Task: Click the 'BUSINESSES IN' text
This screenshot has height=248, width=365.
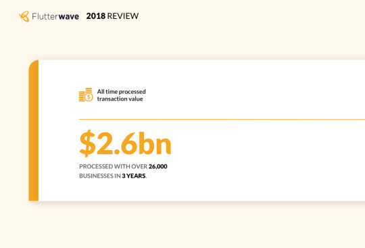Action: 100,176
